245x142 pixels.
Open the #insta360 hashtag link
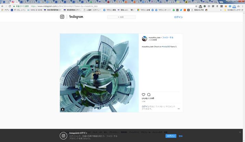[166, 47]
